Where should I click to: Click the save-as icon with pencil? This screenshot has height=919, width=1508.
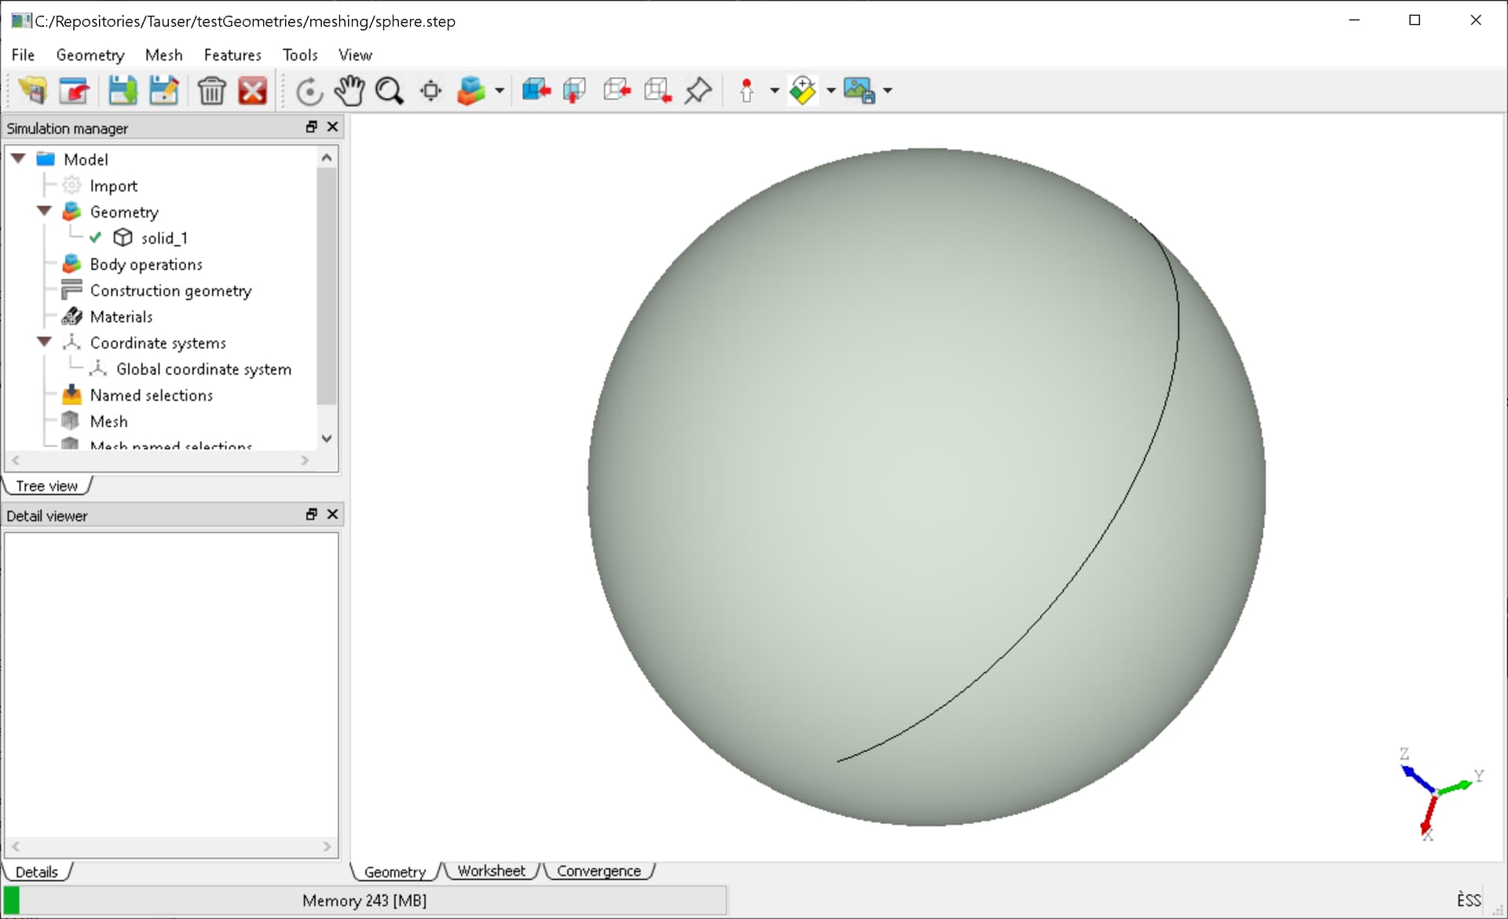(163, 91)
